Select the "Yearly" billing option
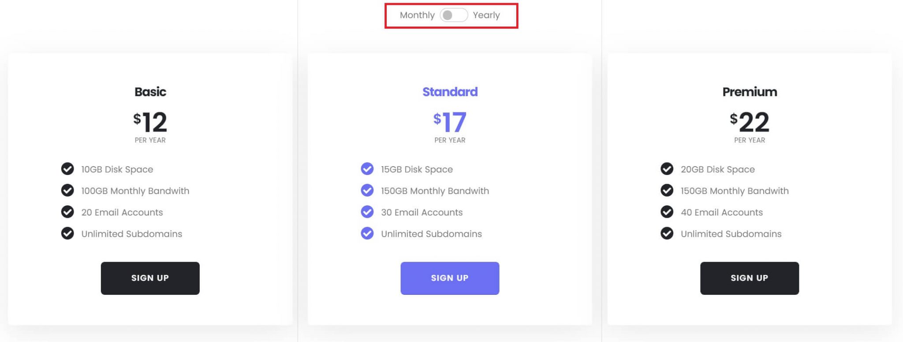This screenshot has width=903, height=342. point(487,15)
